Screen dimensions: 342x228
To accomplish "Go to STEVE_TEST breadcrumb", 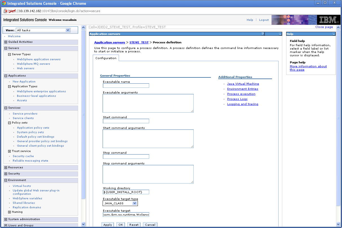I will (x=139, y=43).
